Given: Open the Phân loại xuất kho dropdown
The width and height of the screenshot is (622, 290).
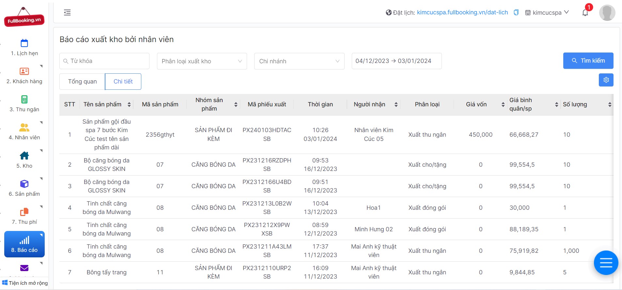Looking at the screenshot, I should [202, 61].
